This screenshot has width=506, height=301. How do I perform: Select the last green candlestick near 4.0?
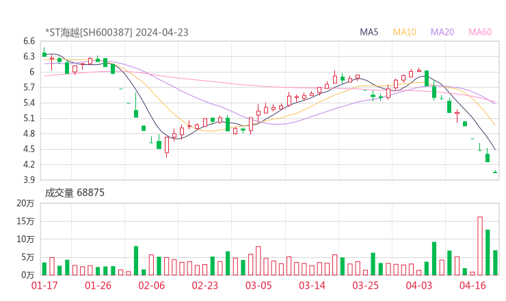tap(495, 172)
